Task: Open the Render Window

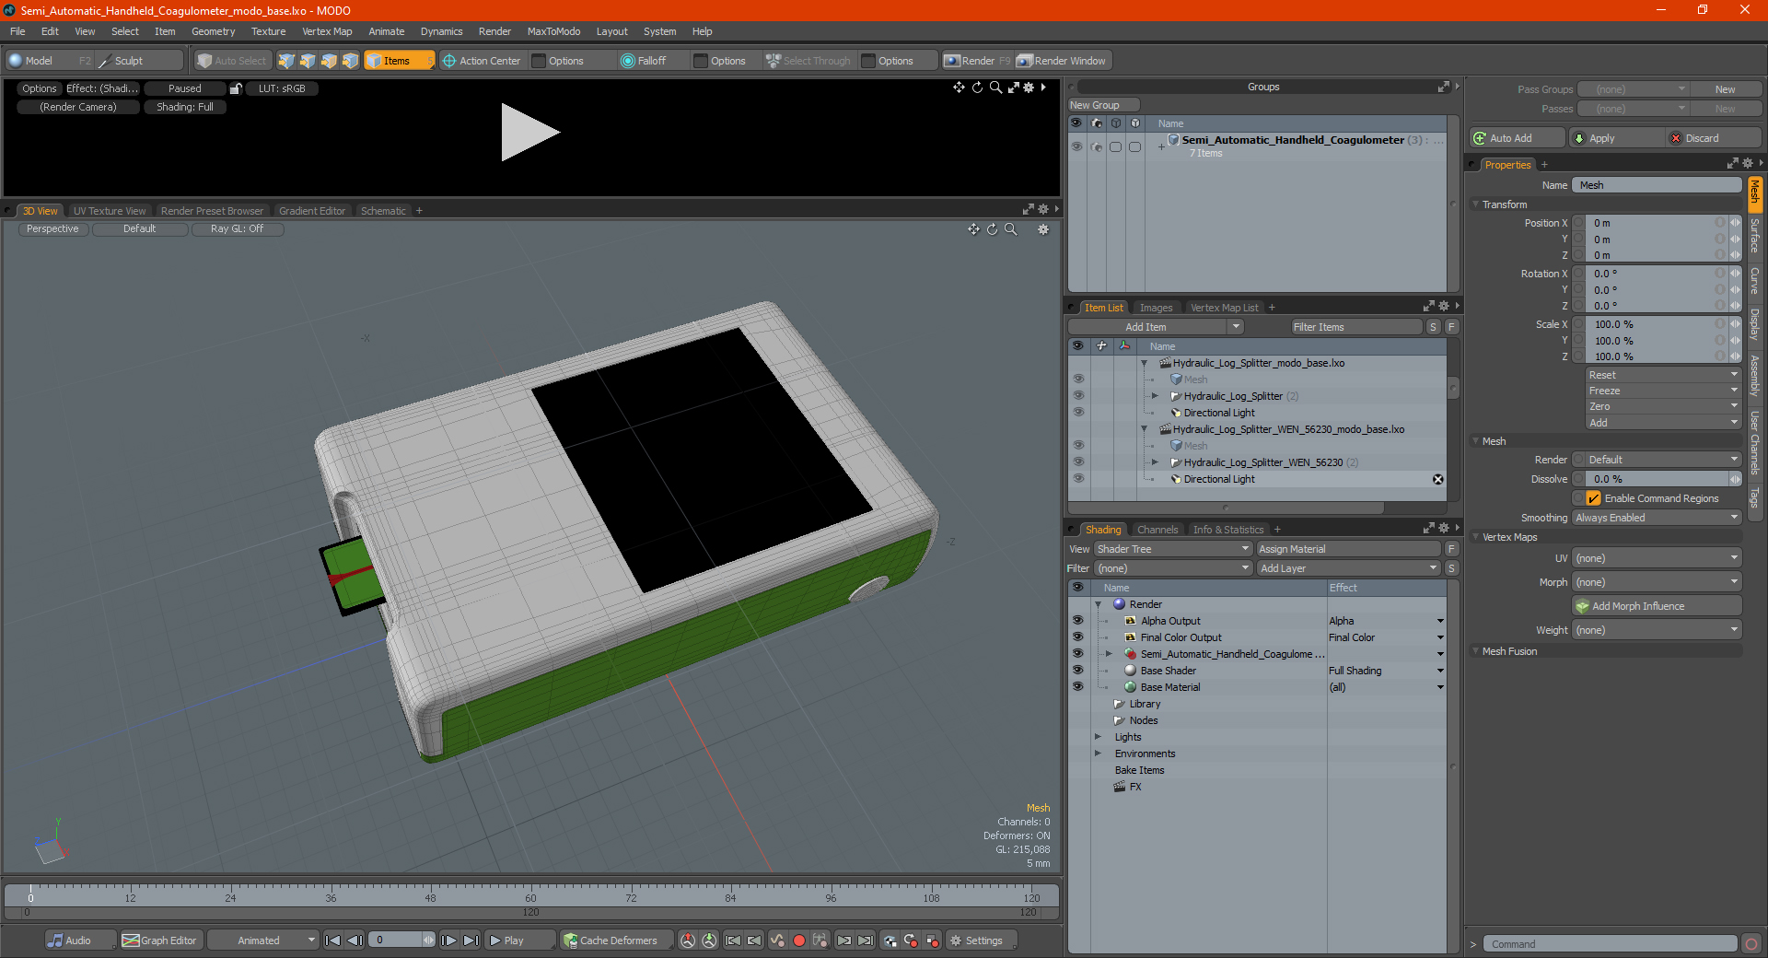Action: pos(1063,61)
